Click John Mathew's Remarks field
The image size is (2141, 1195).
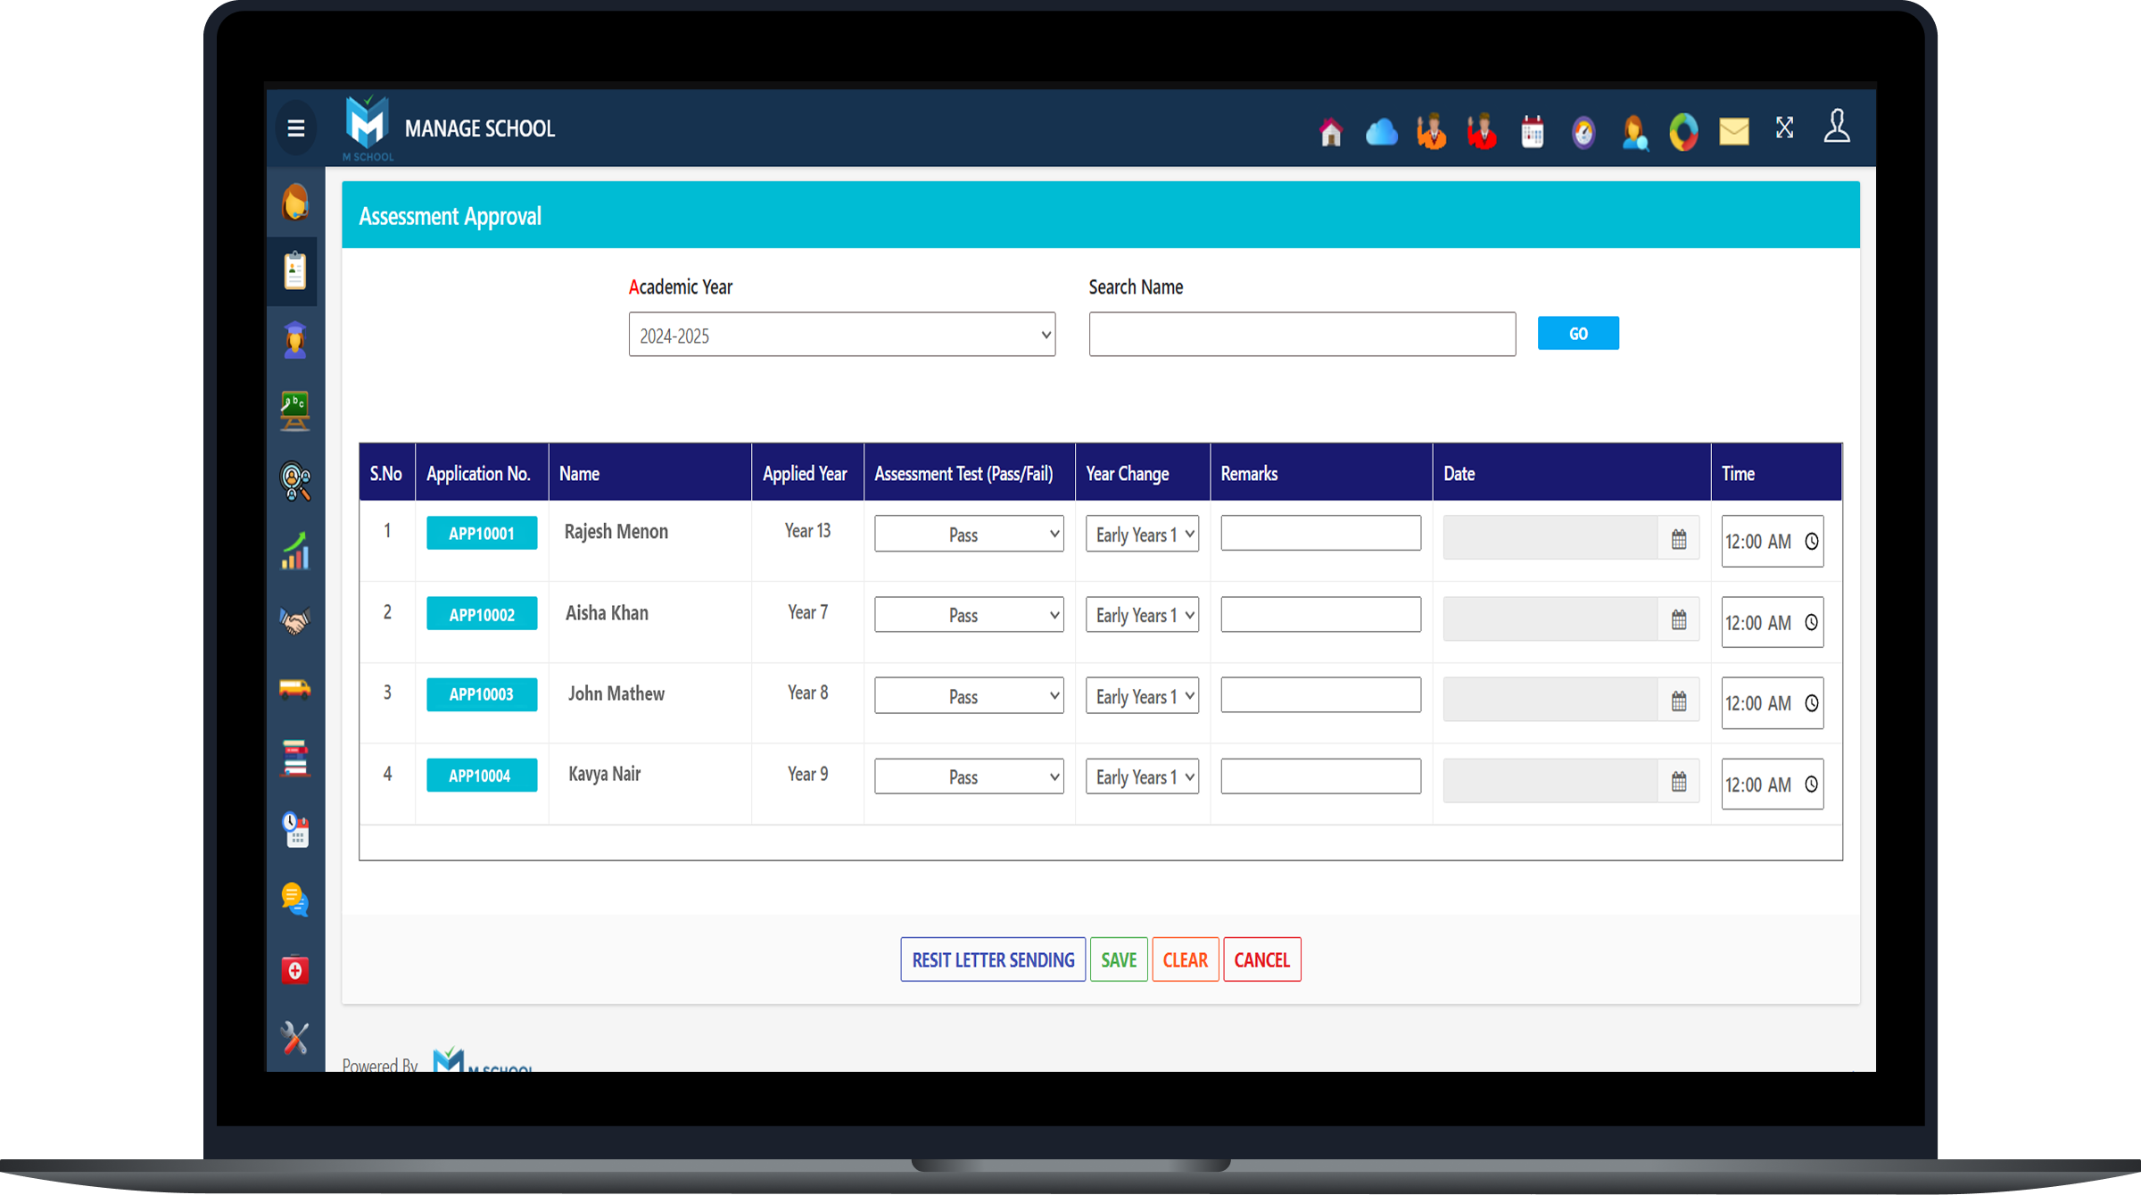coord(1320,694)
